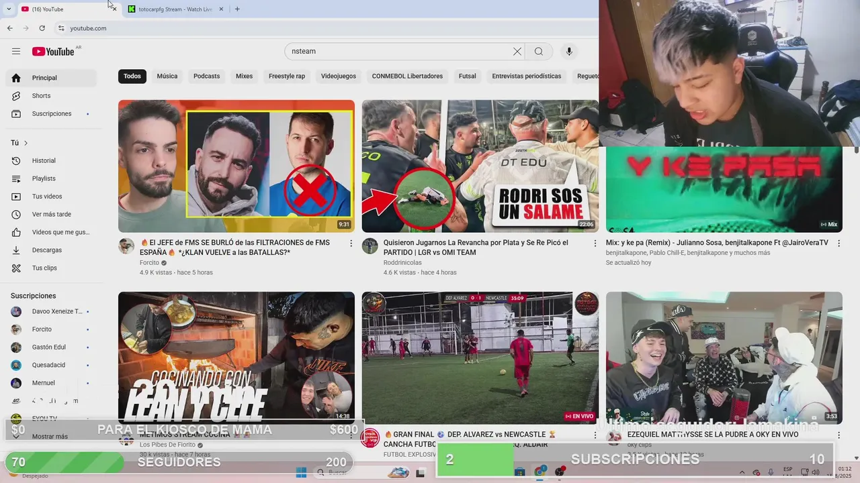Click the YouTube logo
Screen dimensions: 860x483
click(53, 52)
